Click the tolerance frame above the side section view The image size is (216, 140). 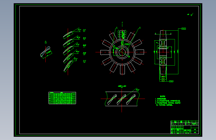click(x=184, y=29)
